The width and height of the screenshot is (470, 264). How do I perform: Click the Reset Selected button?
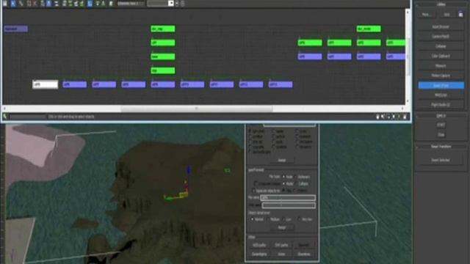(x=441, y=160)
